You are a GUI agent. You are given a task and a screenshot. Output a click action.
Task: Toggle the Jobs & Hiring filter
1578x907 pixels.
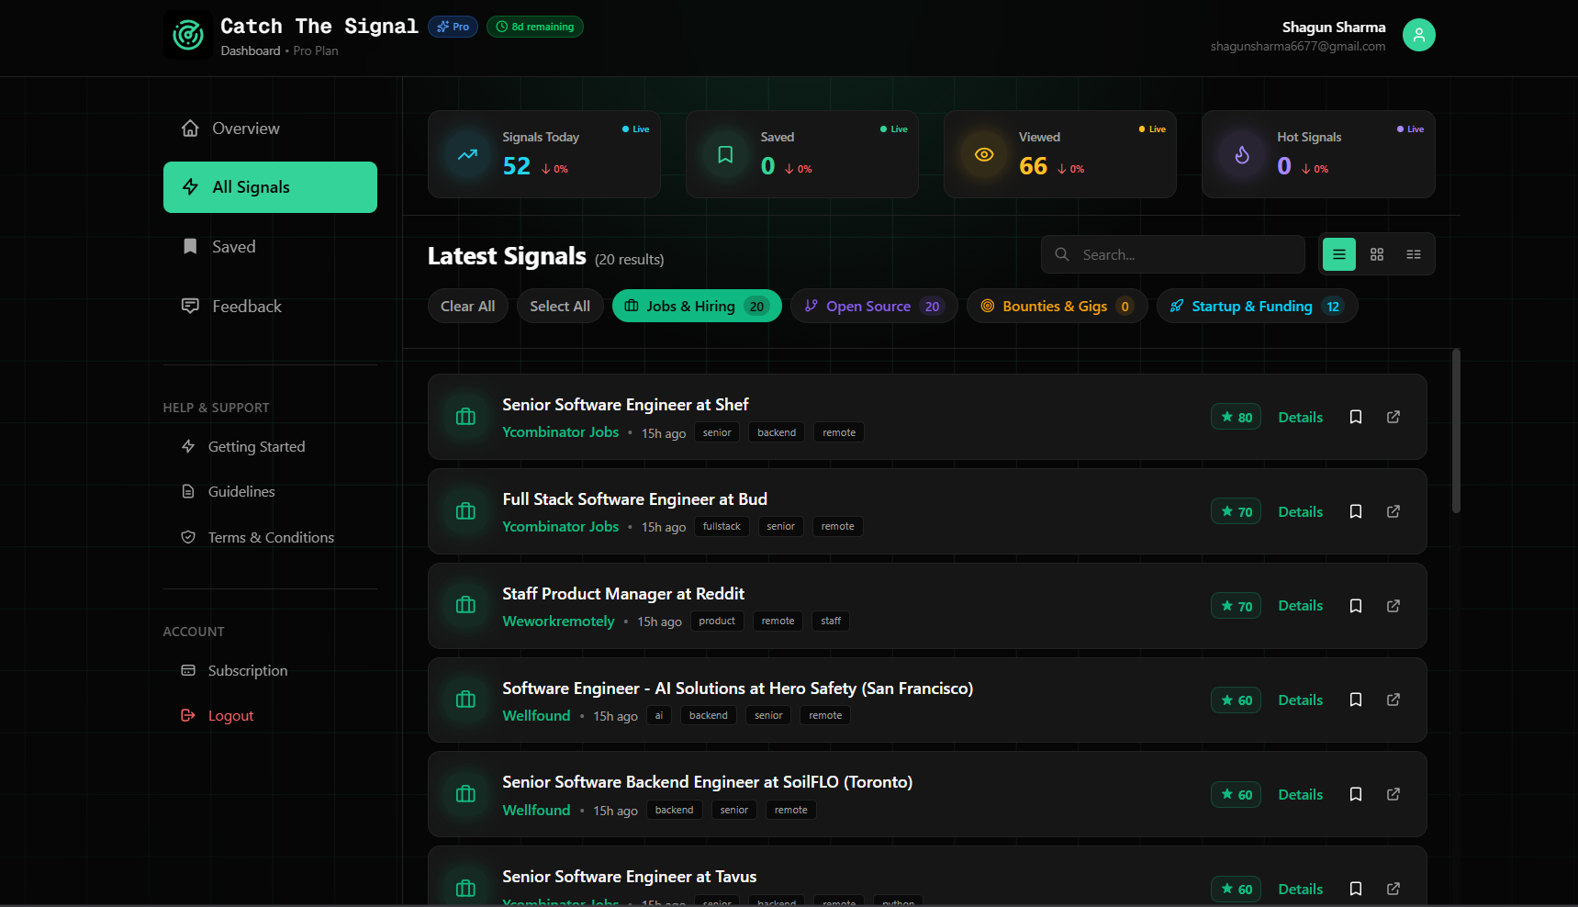pos(696,306)
